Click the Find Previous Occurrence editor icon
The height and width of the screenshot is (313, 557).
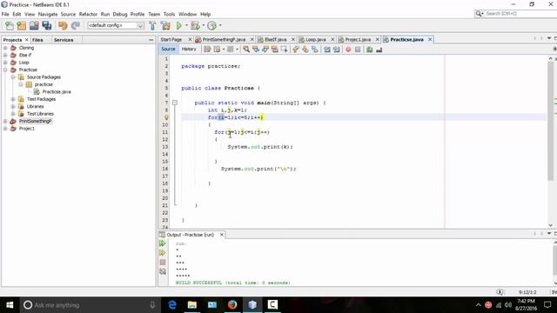click(256, 50)
